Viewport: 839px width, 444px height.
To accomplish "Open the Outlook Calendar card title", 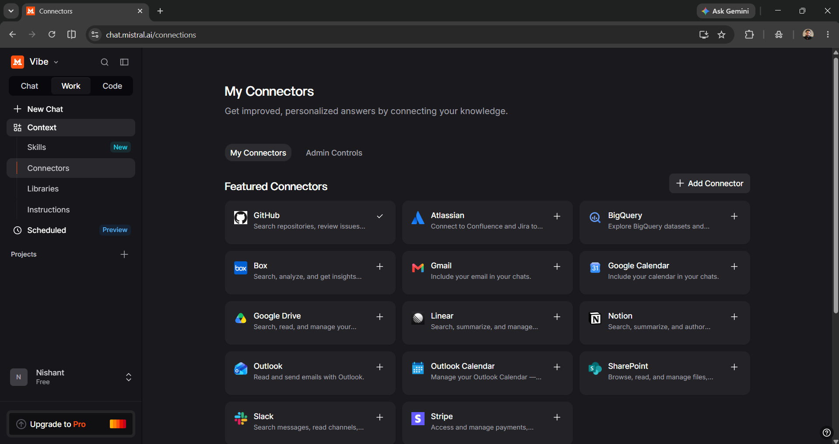I will (x=463, y=366).
